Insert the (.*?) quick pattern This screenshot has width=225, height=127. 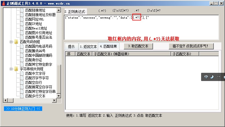(x=102, y=11)
